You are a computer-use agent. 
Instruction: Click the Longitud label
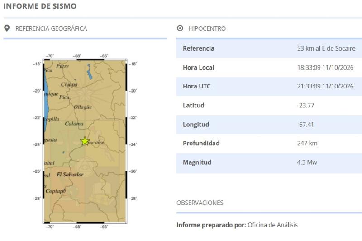[x=196, y=125]
